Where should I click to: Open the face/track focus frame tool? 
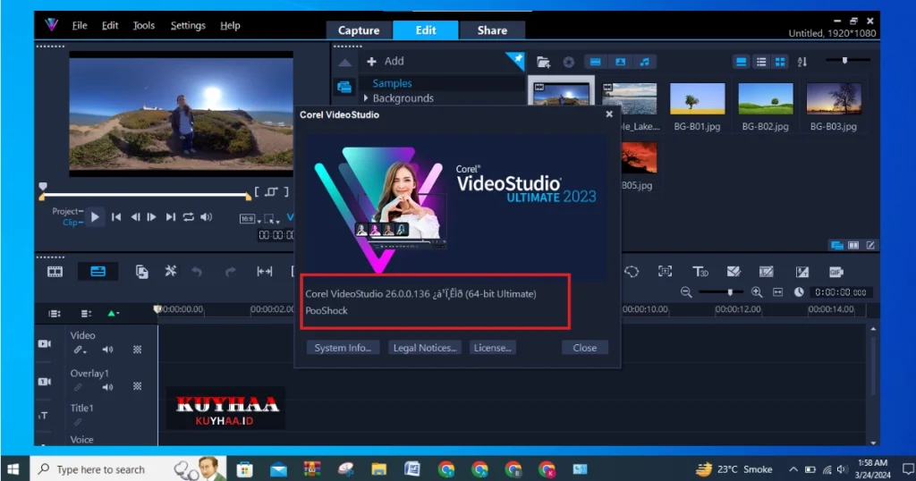tap(665, 271)
